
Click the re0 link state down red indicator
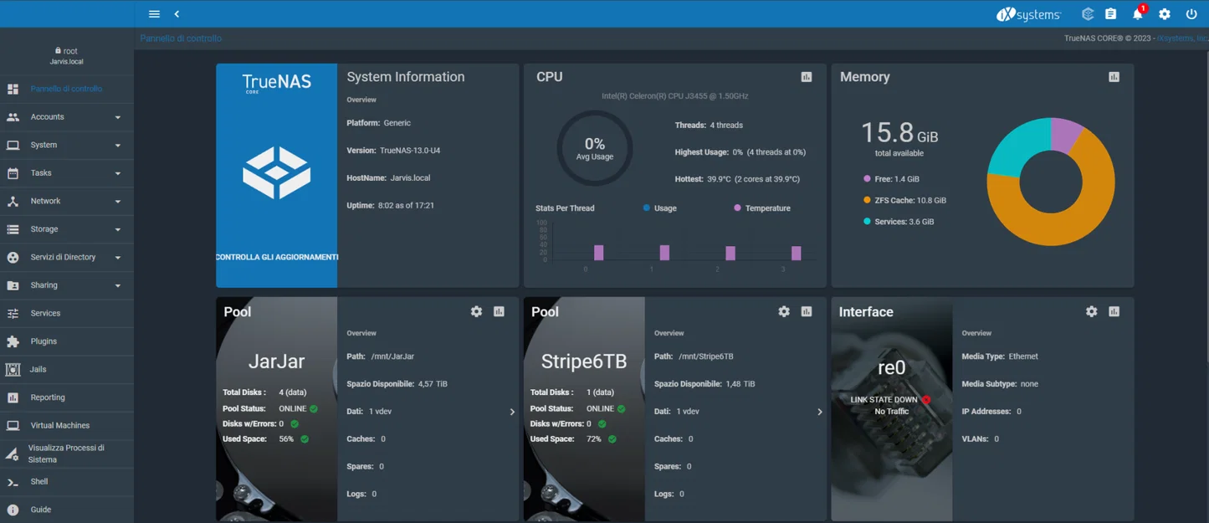pyautogui.click(x=926, y=400)
